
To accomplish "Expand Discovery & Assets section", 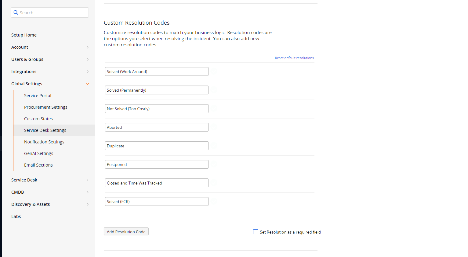I will [x=88, y=204].
